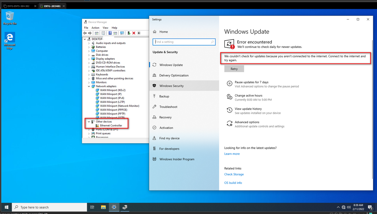Click the Back arrow in Device Manager toolbar

(x=85, y=33)
